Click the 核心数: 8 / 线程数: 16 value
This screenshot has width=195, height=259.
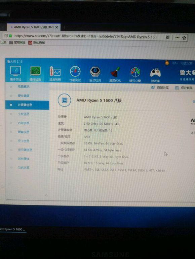coord(98,130)
